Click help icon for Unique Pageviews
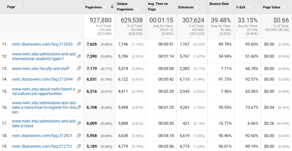This screenshot has height=151, width=292. (137, 9)
